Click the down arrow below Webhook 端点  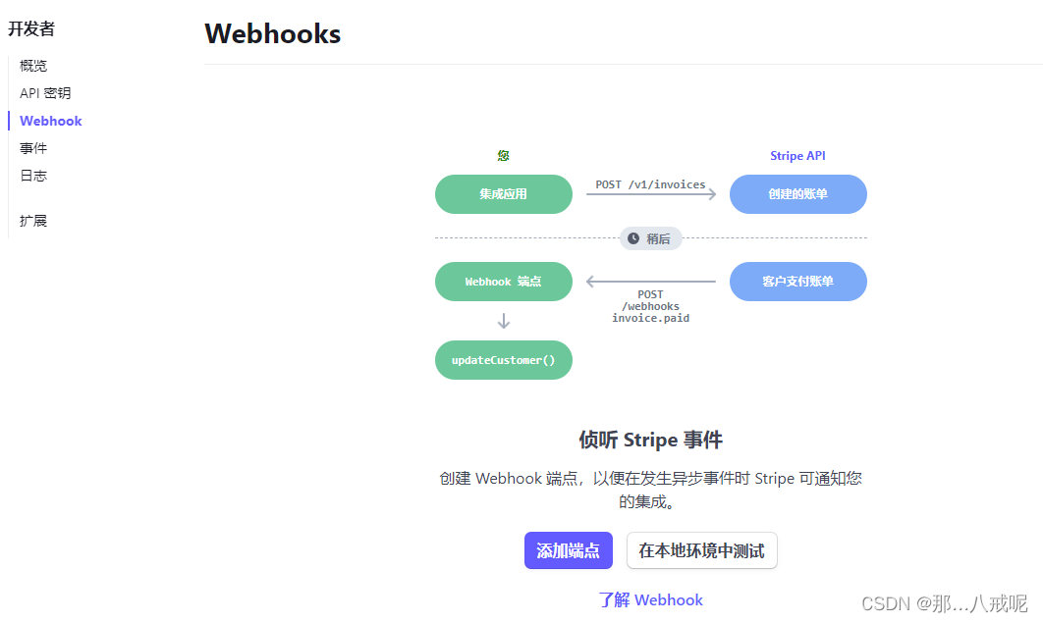point(504,322)
